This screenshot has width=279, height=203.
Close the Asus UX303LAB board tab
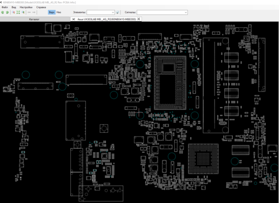pyautogui.click(x=138, y=19)
